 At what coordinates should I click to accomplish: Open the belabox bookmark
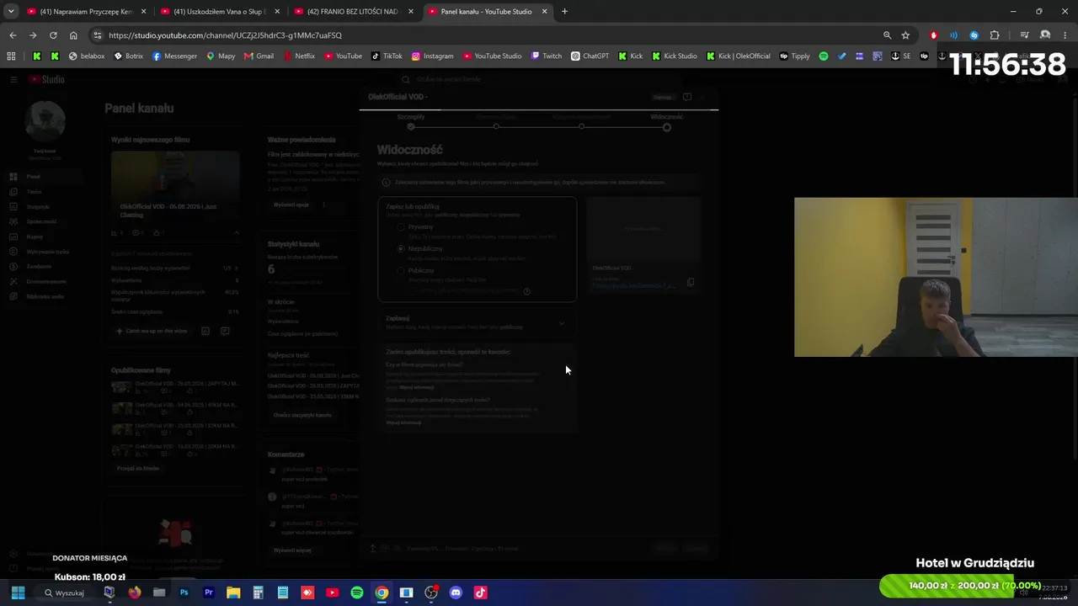pos(87,56)
